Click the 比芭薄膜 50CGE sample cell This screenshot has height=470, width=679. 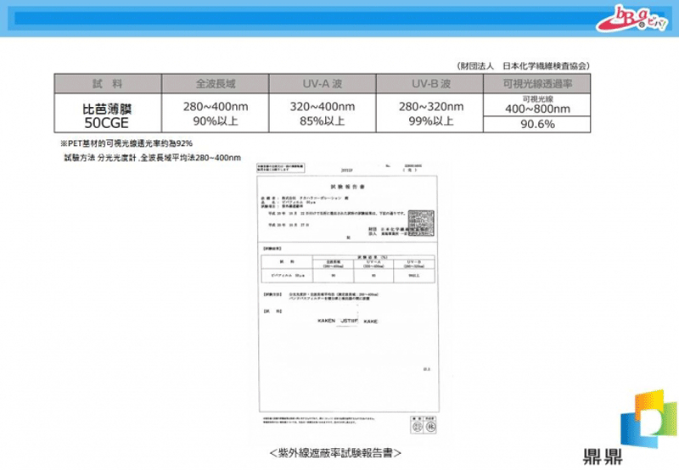click(x=108, y=115)
